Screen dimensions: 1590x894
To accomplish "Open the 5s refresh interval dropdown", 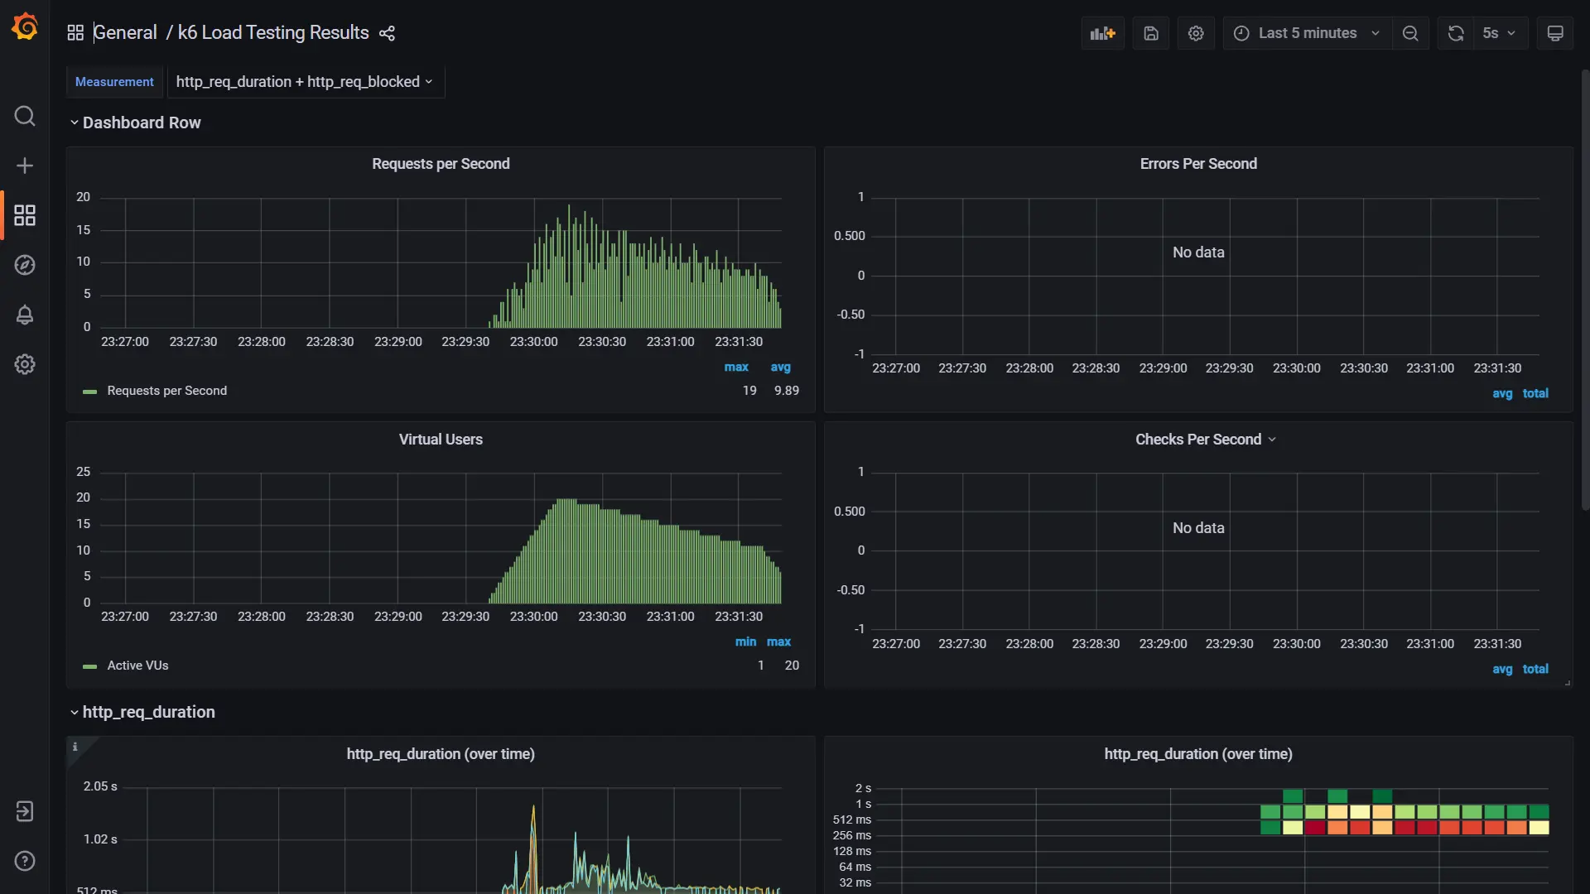I will coord(1500,33).
